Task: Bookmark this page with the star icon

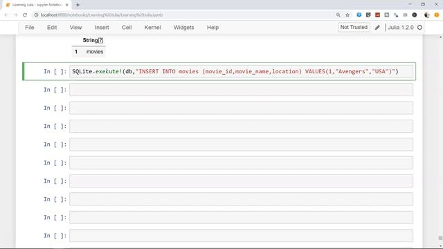Action: click(x=347, y=15)
